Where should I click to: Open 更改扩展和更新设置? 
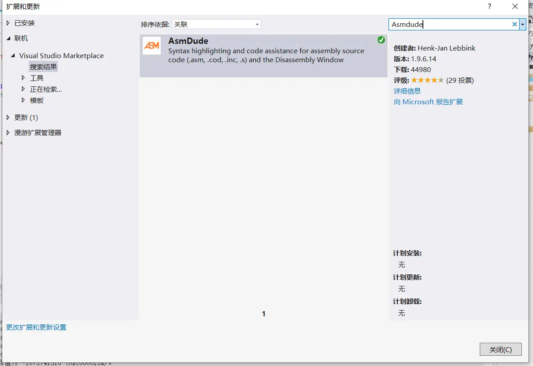(36, 327)
